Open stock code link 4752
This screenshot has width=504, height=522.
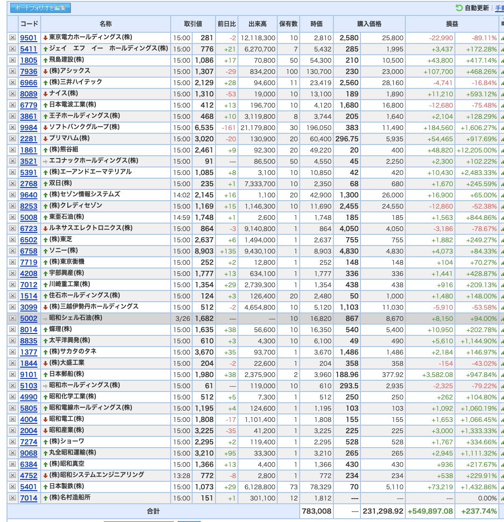coord(29,476)
